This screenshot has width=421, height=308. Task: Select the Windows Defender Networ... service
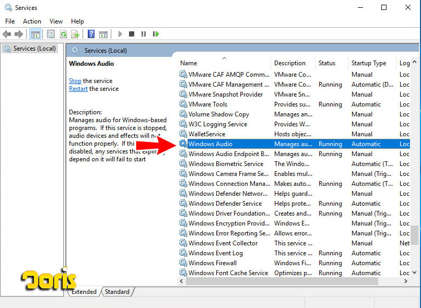point(294,194)
